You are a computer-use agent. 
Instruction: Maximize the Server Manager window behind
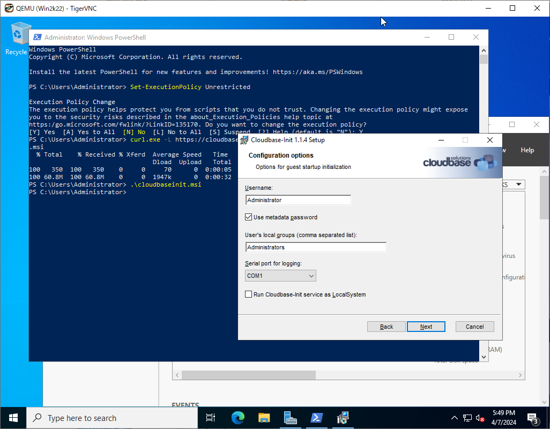(x=512, y=124)
